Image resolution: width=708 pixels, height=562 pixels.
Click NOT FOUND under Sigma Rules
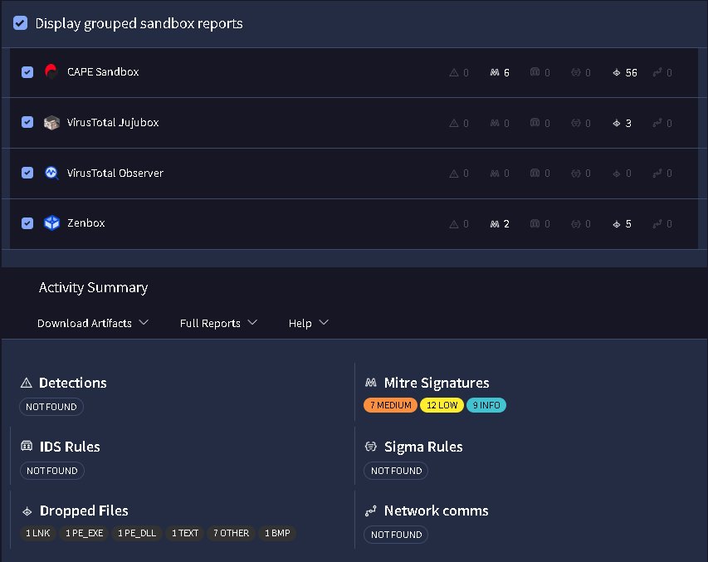396,471
